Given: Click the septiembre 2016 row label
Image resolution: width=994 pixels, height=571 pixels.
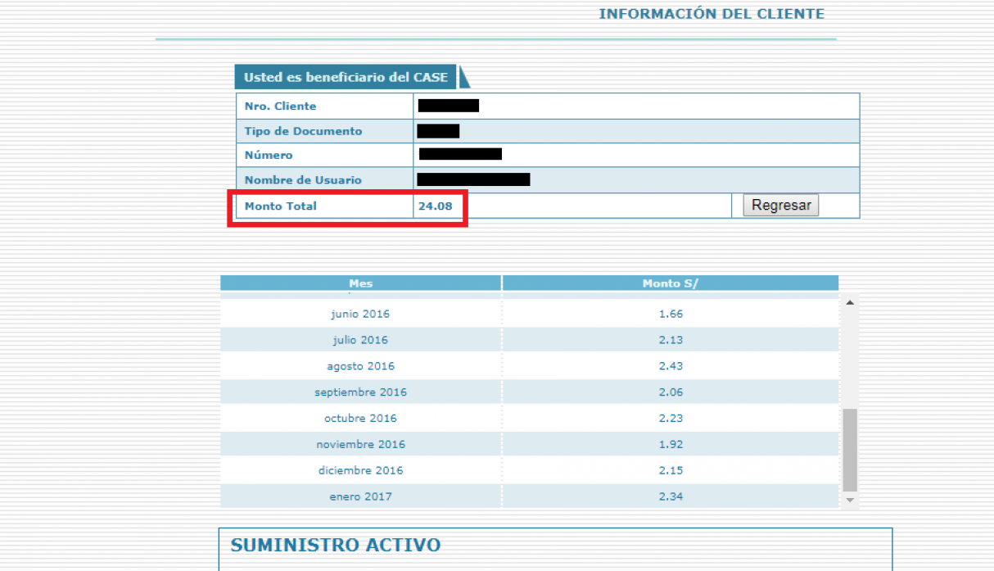Looking at the screenshot, I should point(360,392).
